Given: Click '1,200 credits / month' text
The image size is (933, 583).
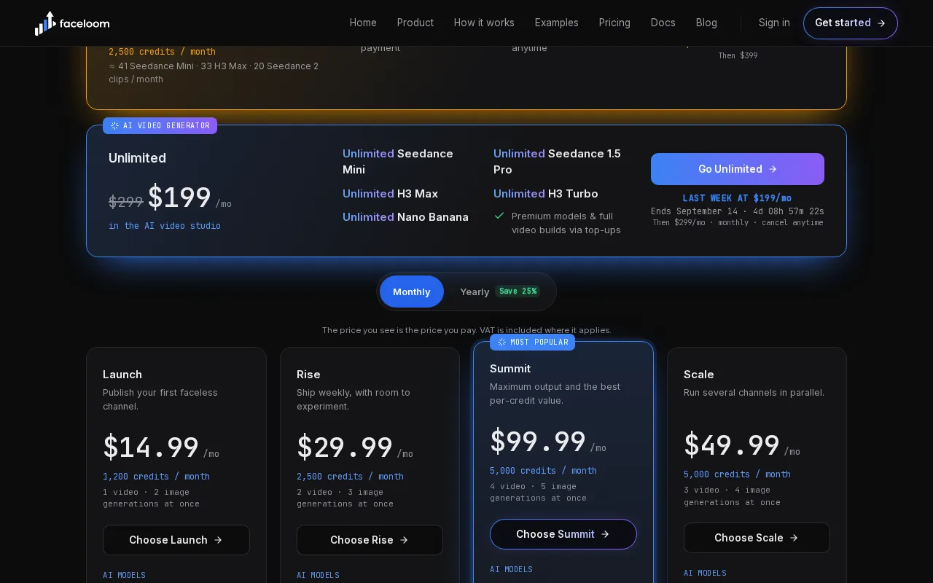Looking at the screenshot, I should (x=156, y=477).
